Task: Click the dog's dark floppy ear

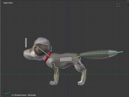Action: pyautogui.click(x=41, y=50)
